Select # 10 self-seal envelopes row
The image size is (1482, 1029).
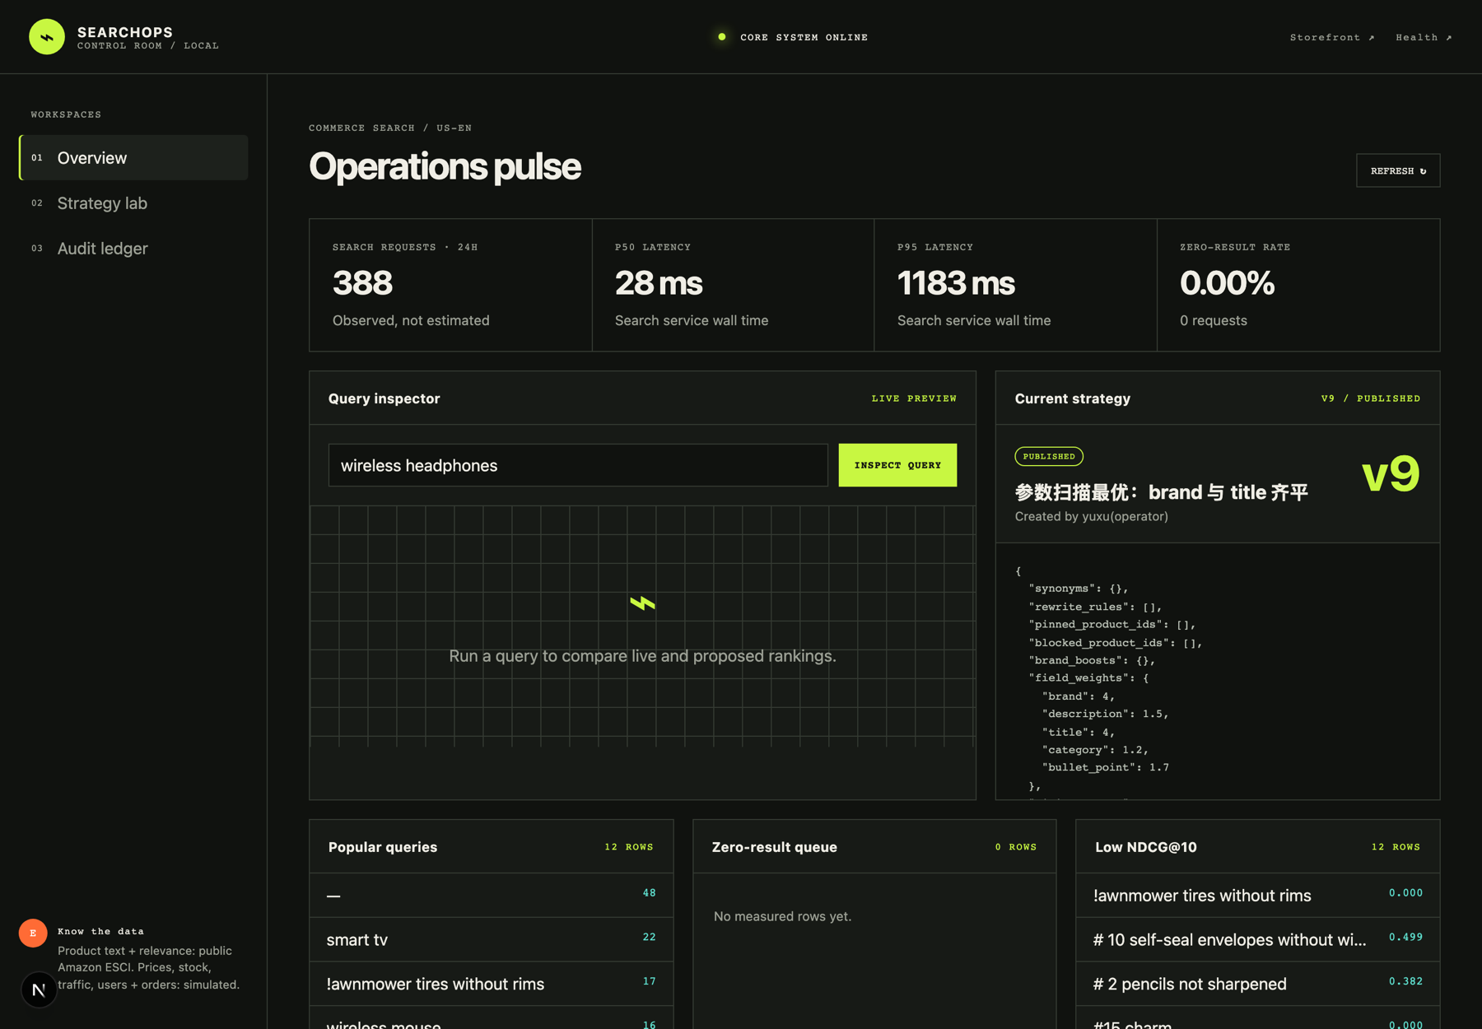click(x=1257, y=939)
